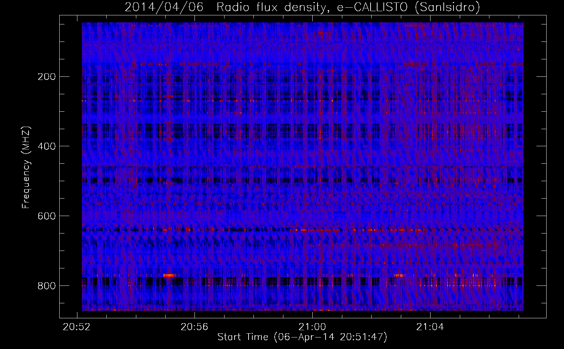Click the 21:04 time tick label
Viewport: 564px width, 349px height.
(430, 327)
